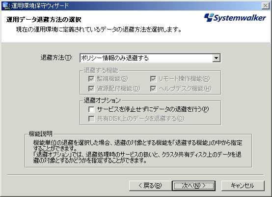This screenshot has width=272, height=197.
Task: Close the 運用環境保守ウィザード window
Action: click(266, 6)
